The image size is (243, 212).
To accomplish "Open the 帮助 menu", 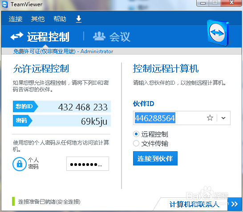I will tap(60, 19).
